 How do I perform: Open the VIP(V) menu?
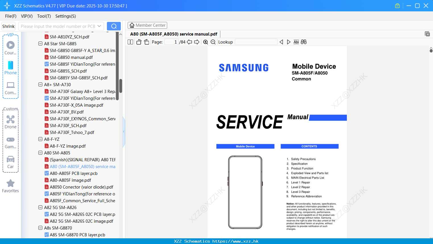(x=27, y=16)
